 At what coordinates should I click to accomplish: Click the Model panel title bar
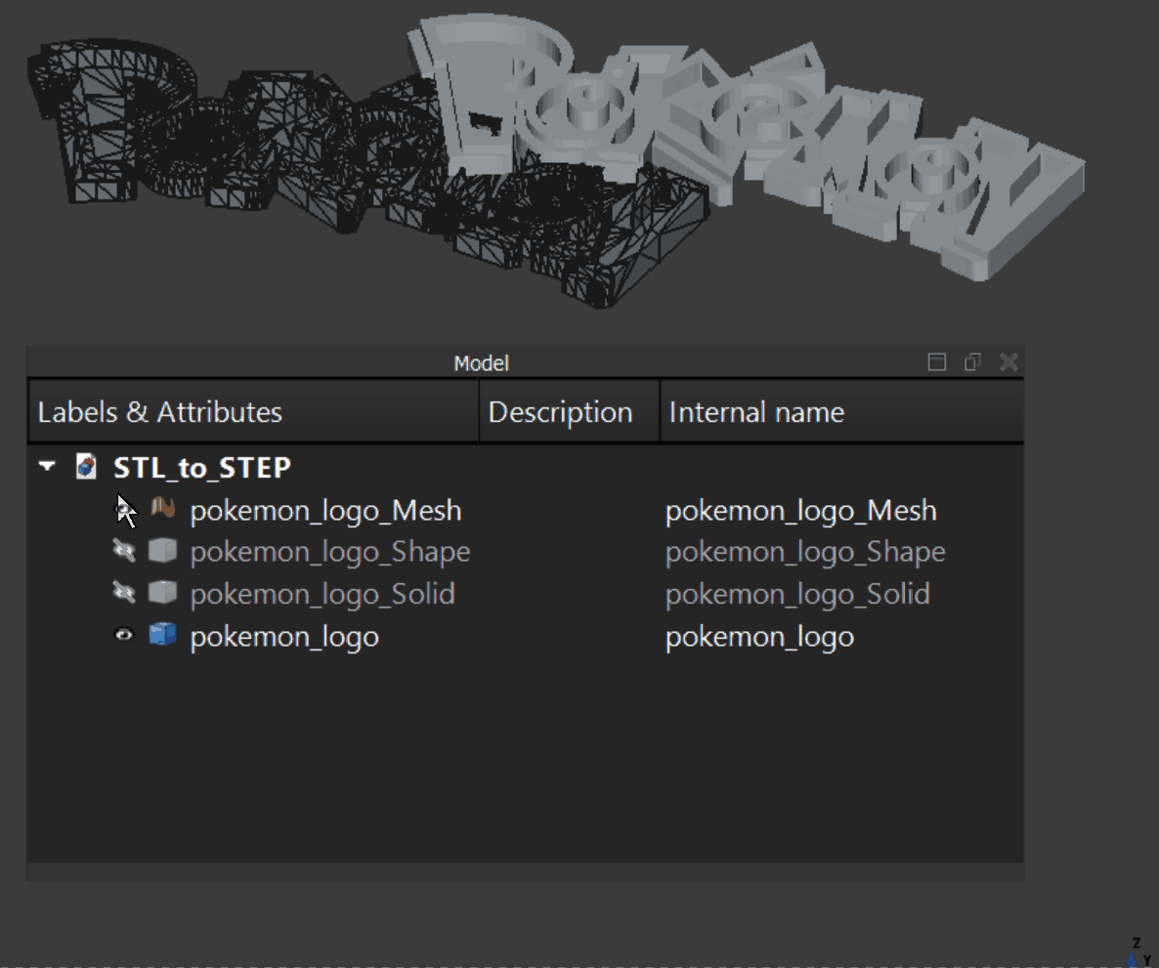(481, 362)
